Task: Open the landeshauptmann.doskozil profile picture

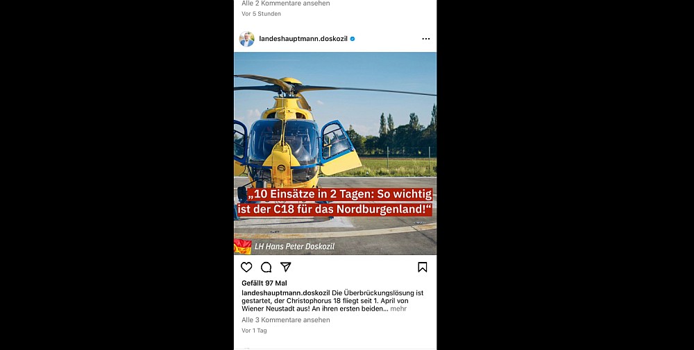Action: point(246,39)
